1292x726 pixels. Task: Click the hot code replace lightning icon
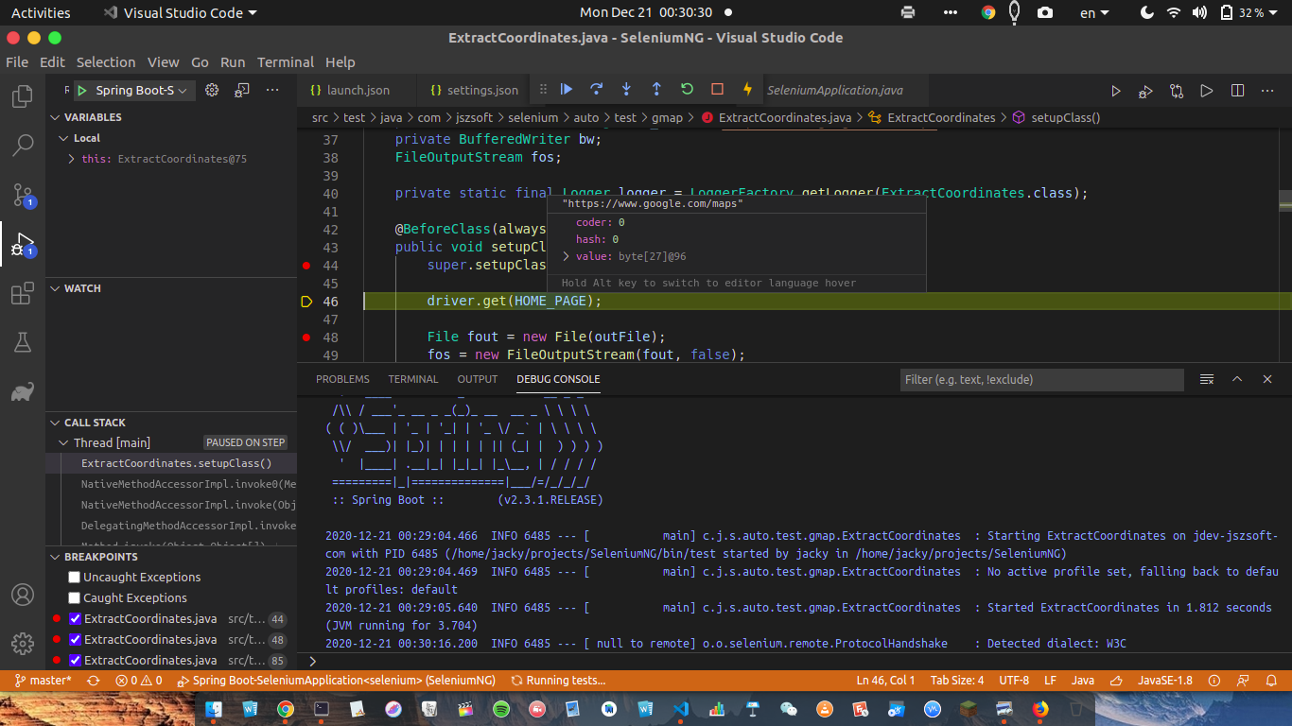pos(747,89)
